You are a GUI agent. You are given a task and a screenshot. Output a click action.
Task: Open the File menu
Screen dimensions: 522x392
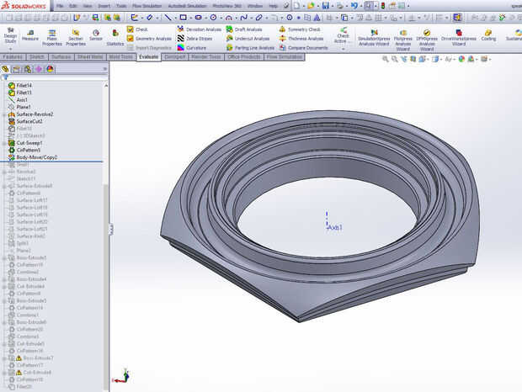pyautogui.click(x=60, y=6)
